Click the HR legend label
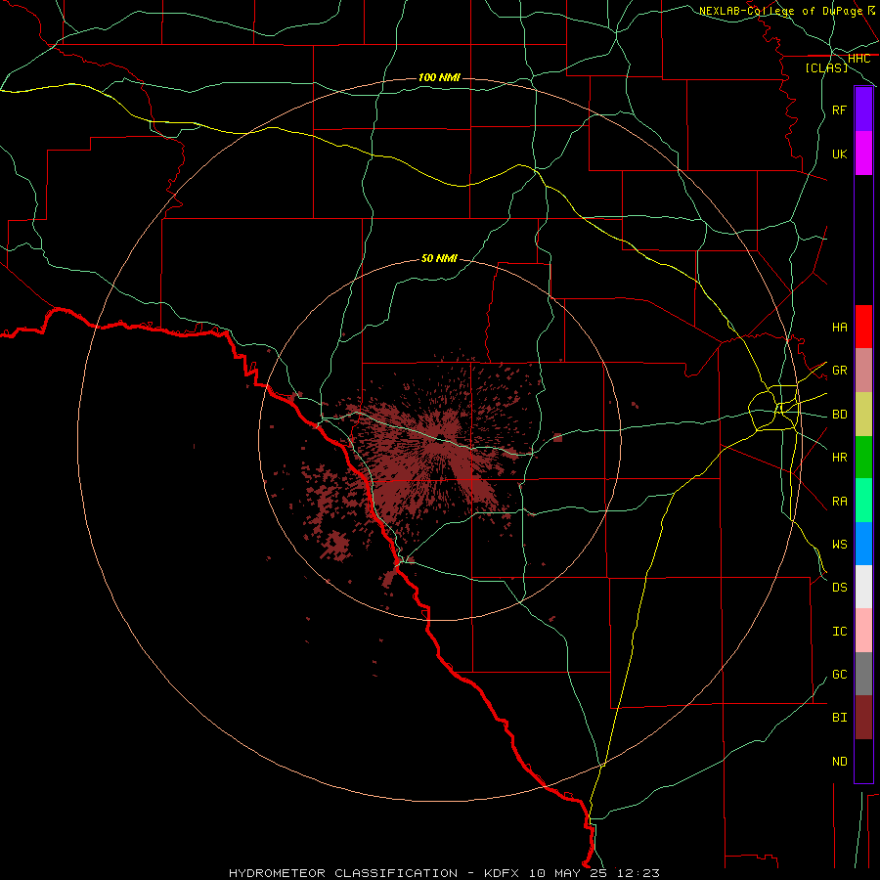The height and width of the screenshot is (880, 880). 839,457
